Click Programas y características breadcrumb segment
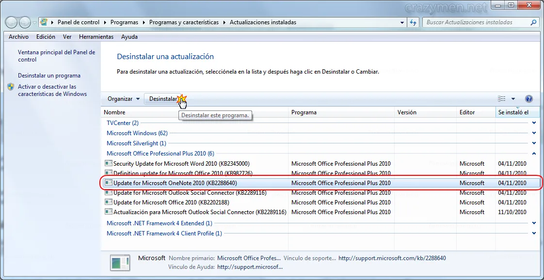This screenshot has height=280, width=544. point(184,22)
